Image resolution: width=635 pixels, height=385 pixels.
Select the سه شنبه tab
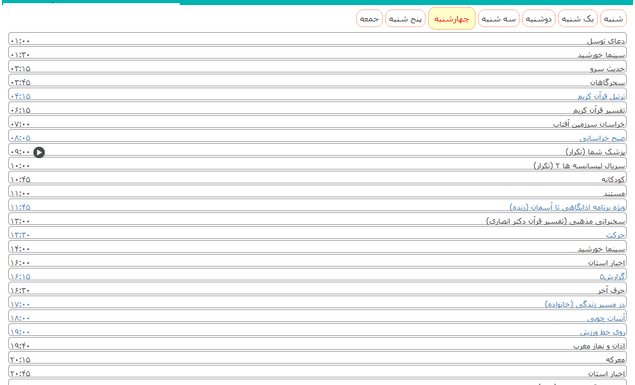pos(499,19)
